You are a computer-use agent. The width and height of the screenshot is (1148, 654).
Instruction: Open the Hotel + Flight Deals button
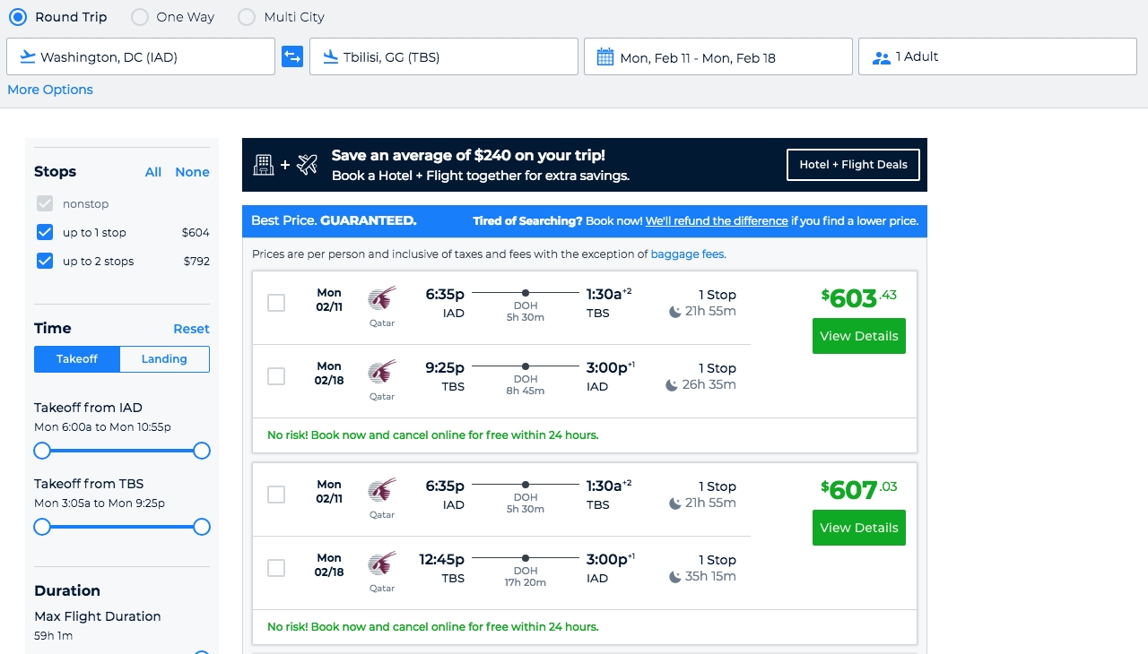pyautogui.click(x=853, y=165)
